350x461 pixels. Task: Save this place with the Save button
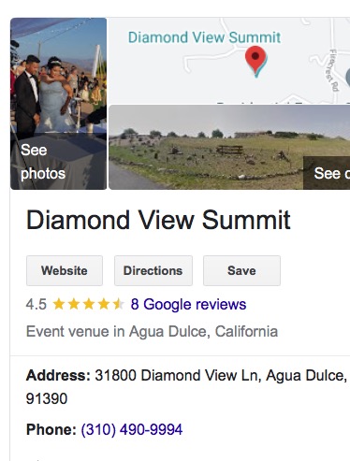[x=241, y=270]
